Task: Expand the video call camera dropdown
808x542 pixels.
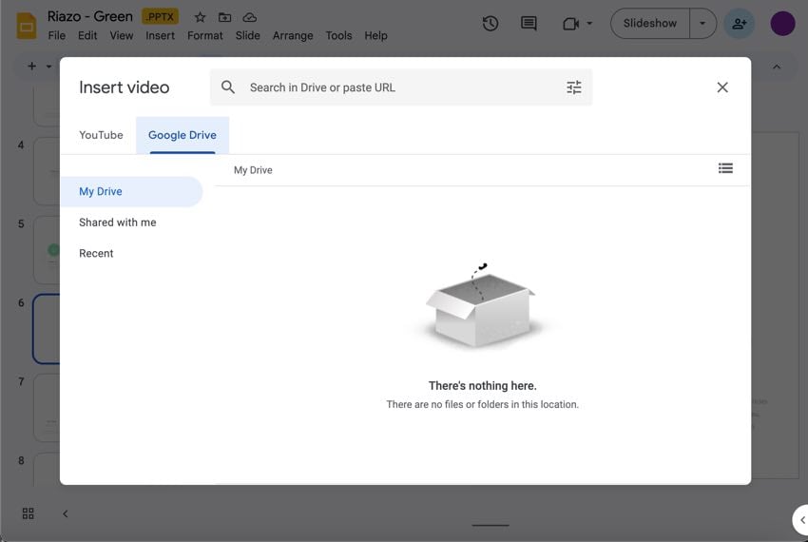Action: pyautogui.click(x=589, y=24)
